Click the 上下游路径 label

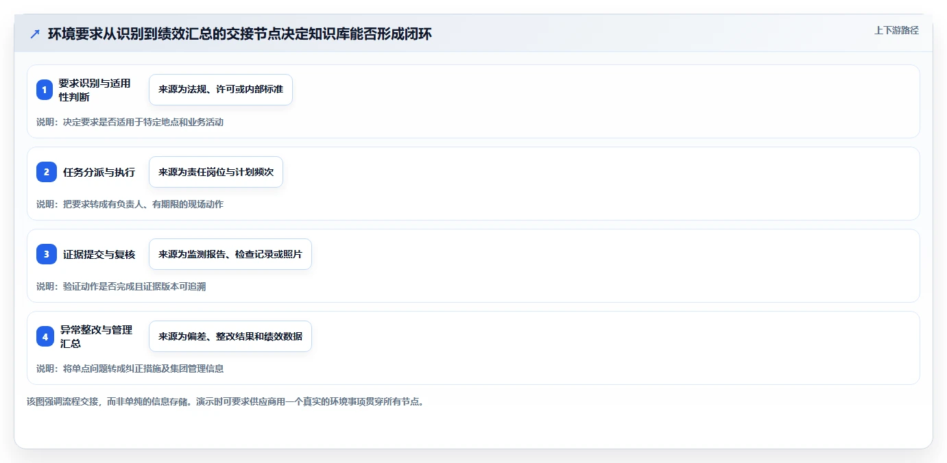click(896, 30)
